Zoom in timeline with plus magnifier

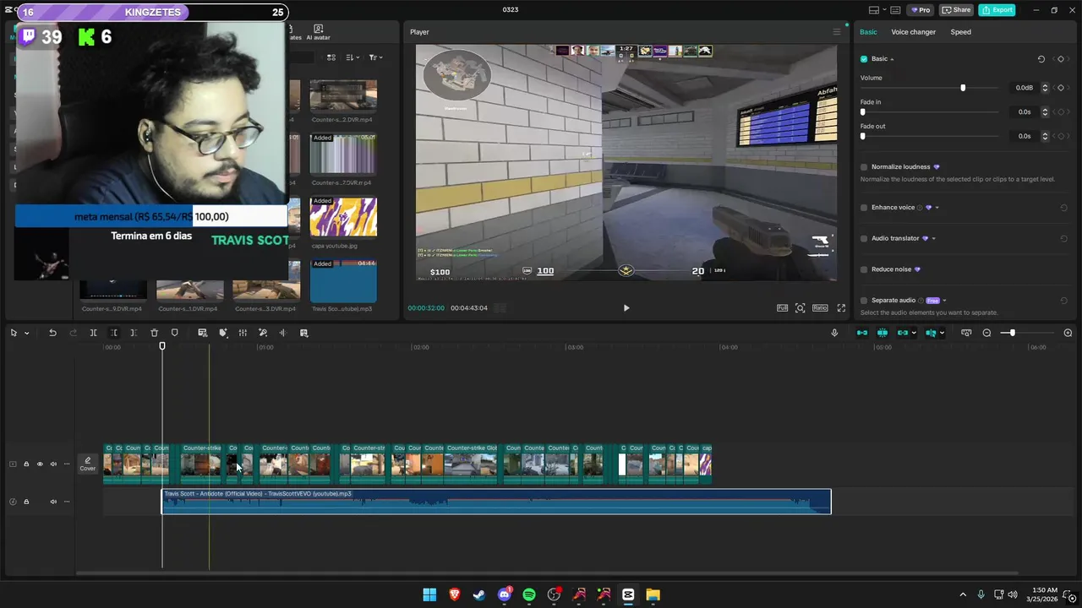click(x=1068, y=333)
